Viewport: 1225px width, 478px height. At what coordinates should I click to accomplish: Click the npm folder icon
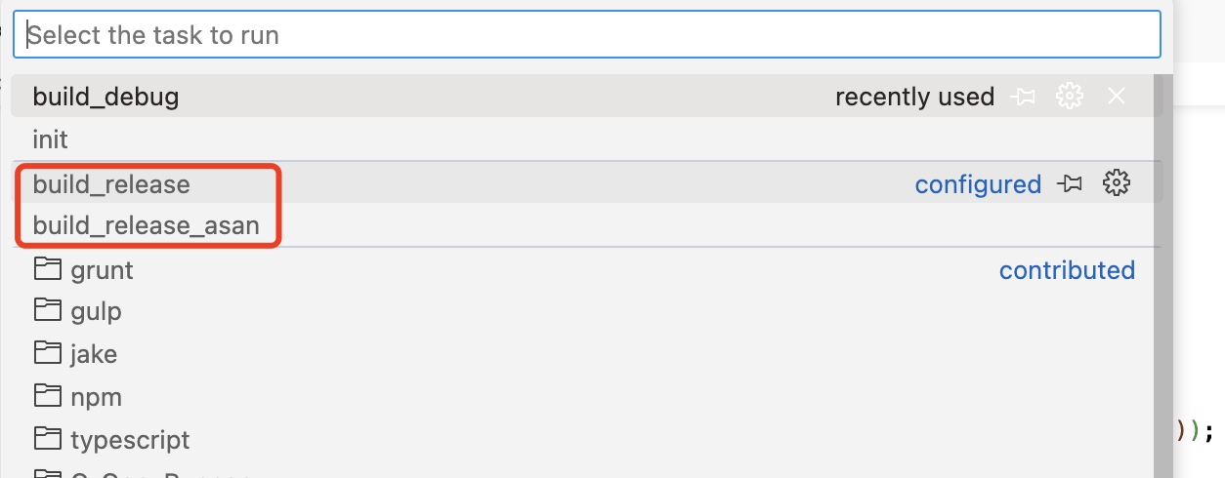pos(47,395)
